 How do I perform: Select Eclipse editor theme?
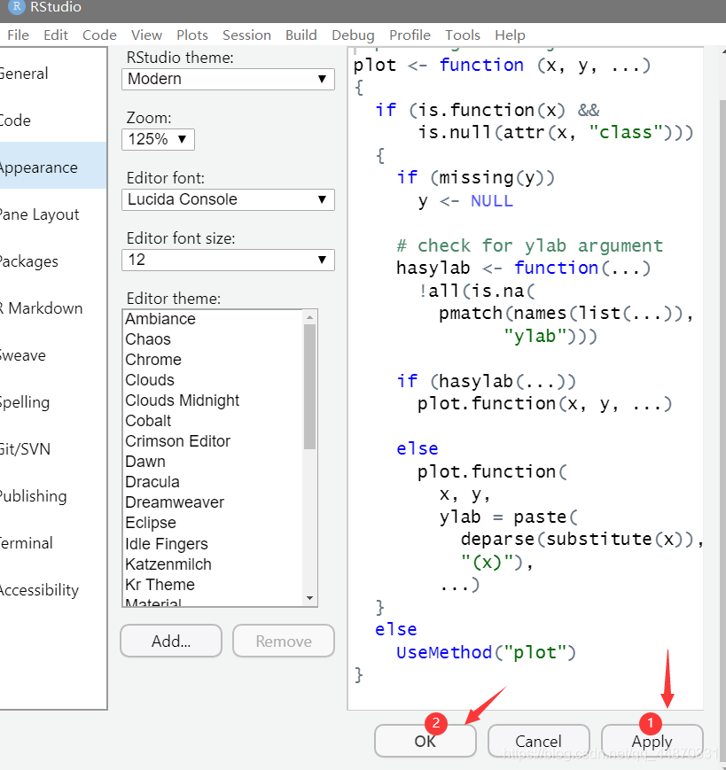coord(213,523)
